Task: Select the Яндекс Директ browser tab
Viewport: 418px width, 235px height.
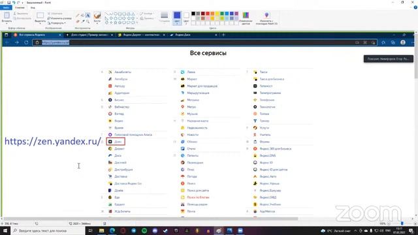Action: click(141, 35)
